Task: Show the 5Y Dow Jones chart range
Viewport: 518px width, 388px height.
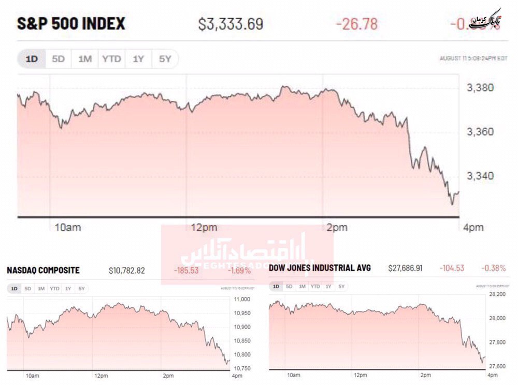Action: click(x=341, y=287)
